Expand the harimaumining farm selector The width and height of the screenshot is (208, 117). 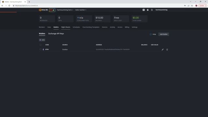(65, 10)
